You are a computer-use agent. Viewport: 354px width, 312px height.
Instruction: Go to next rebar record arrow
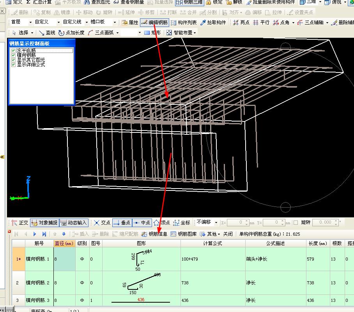click(x=35, y=234)
